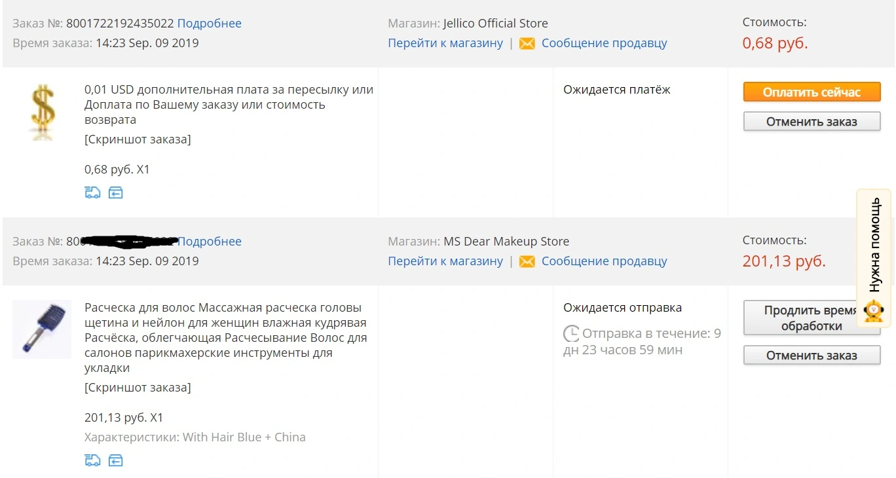Extend processing time with Продлить время обработки
The image size is (896, 478).
(812, 318)
